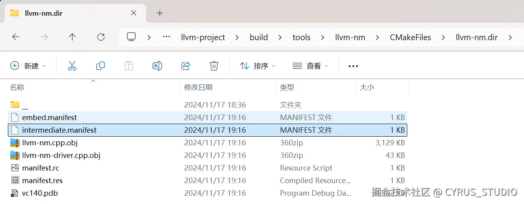Click the Share icon

coord(186,66)
